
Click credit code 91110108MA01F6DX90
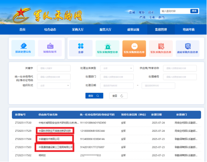pos(93,123)
